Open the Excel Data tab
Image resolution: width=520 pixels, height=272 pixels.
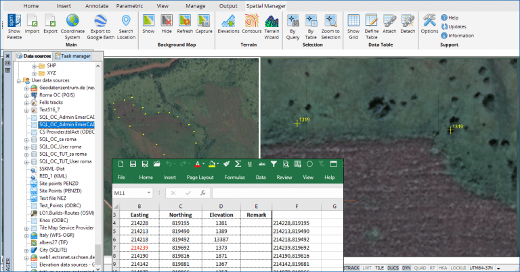click(x=261, y=178)
